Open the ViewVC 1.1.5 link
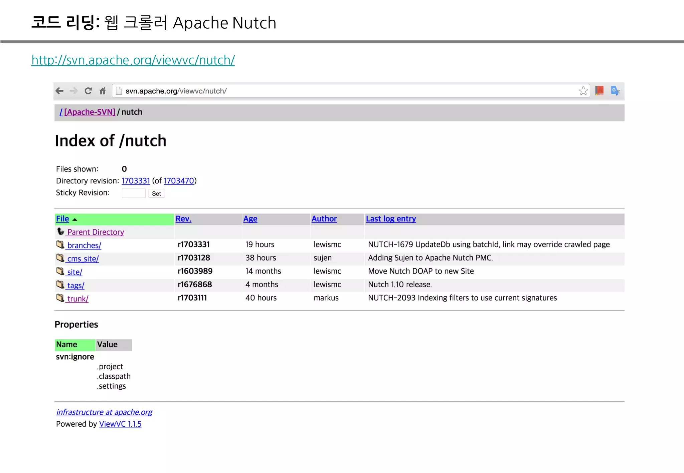This screenshot has height=473, width=684. tap(120, 424)
